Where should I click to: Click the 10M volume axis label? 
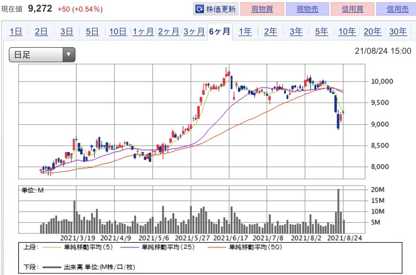[378, 211]
